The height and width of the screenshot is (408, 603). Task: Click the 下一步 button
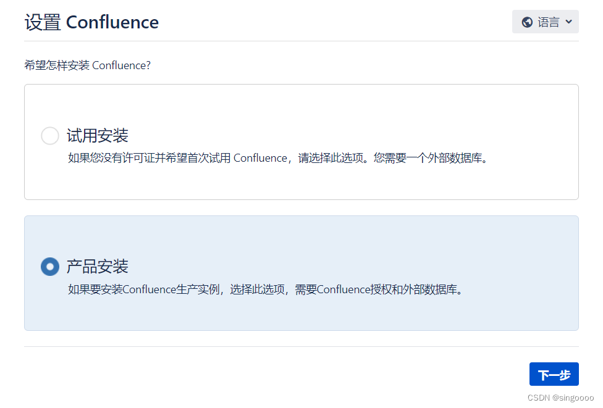(x=554, y=374)
